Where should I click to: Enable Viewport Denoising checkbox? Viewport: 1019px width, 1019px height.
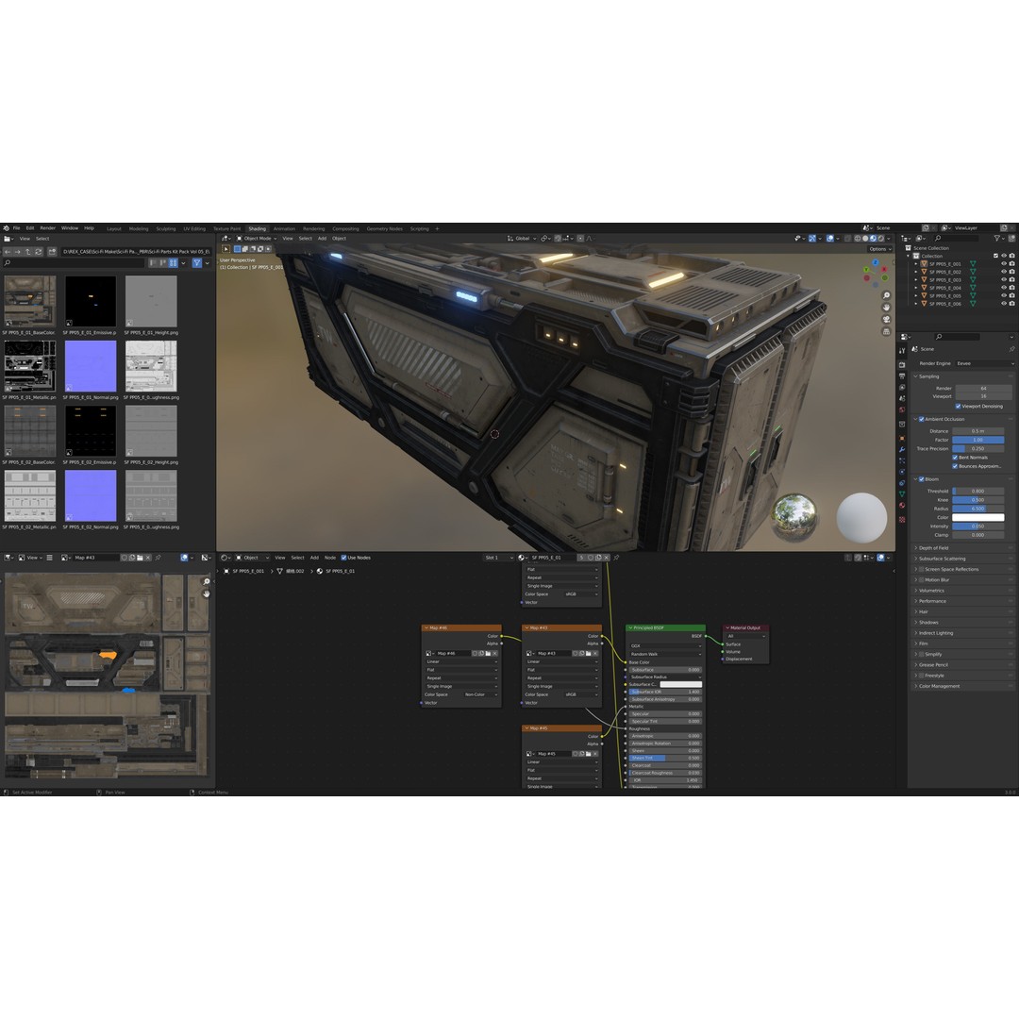click(x=958, y=406)
